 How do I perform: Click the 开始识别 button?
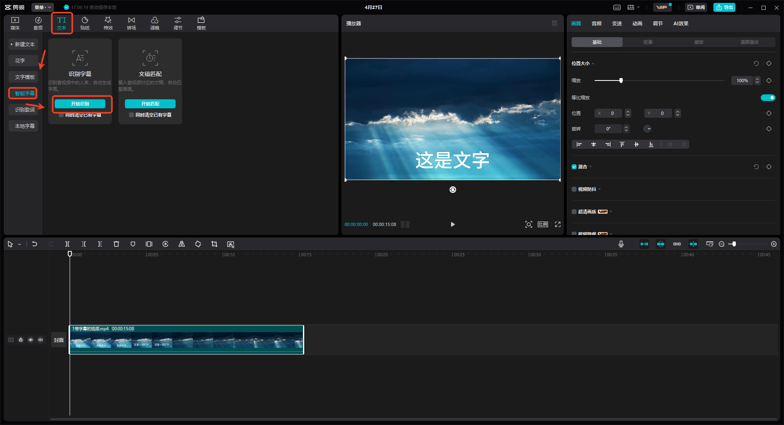80,104
